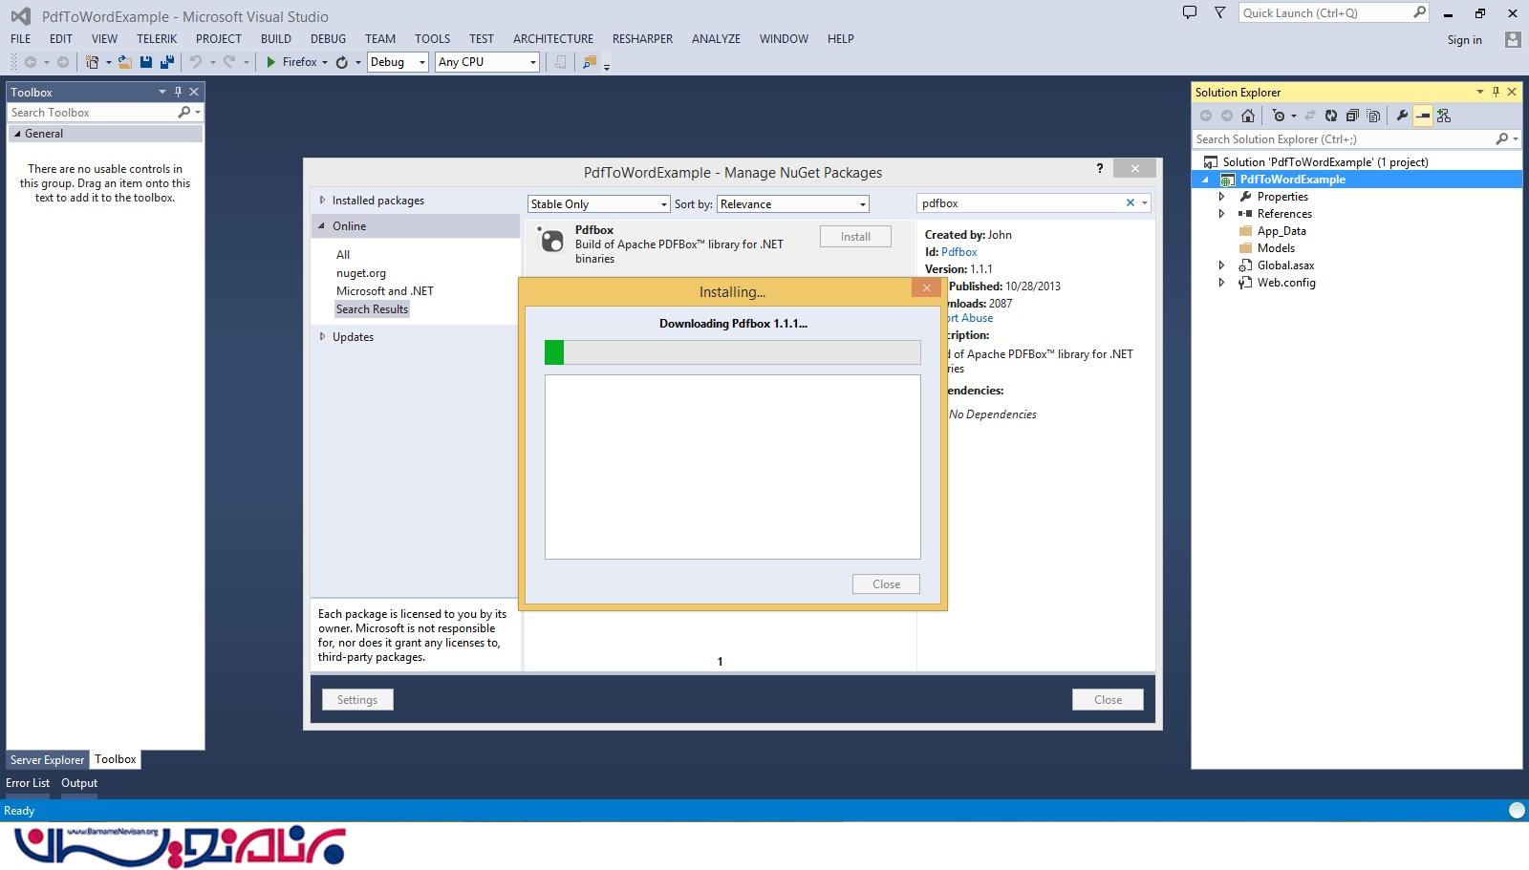Screen dimensions: 1529x870
Task: Click the Save All toolbar icon
Action: point(166,62)
